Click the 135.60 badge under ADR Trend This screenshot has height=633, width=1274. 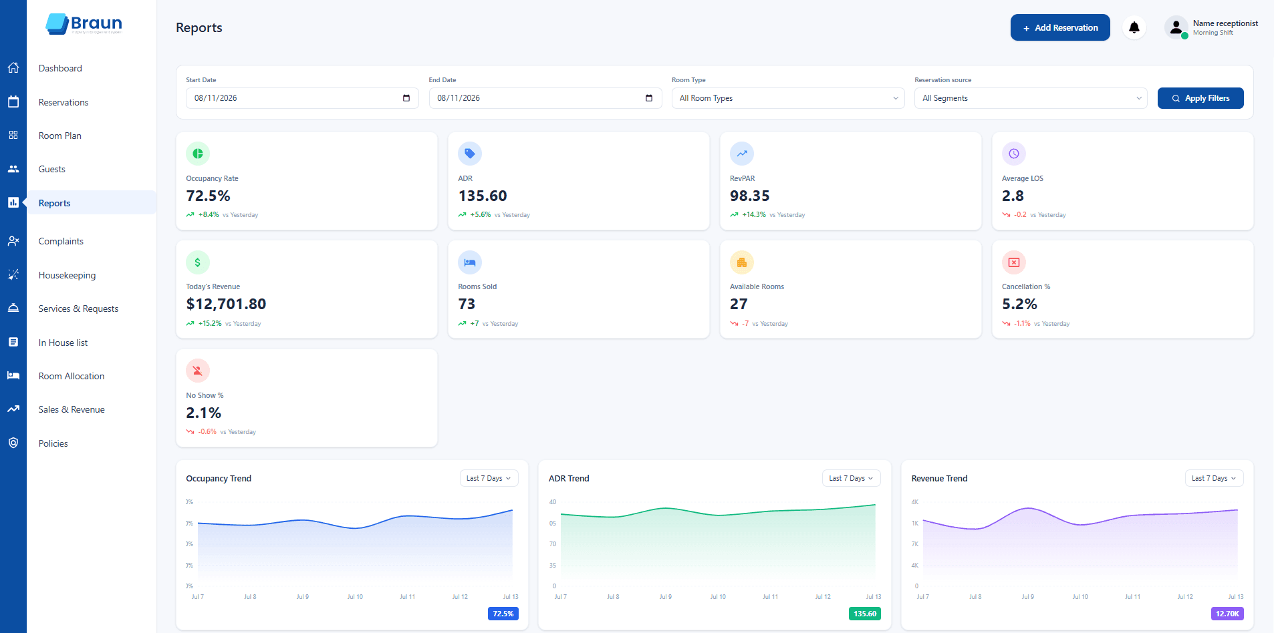865,614
